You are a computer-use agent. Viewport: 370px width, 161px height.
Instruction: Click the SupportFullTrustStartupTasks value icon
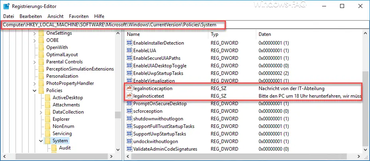[x=129, y=126]
